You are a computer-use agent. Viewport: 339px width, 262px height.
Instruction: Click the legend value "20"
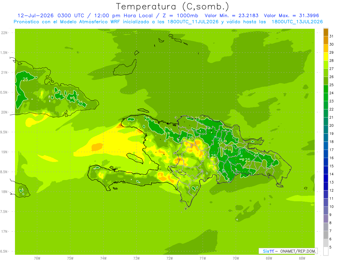point(332,125)
